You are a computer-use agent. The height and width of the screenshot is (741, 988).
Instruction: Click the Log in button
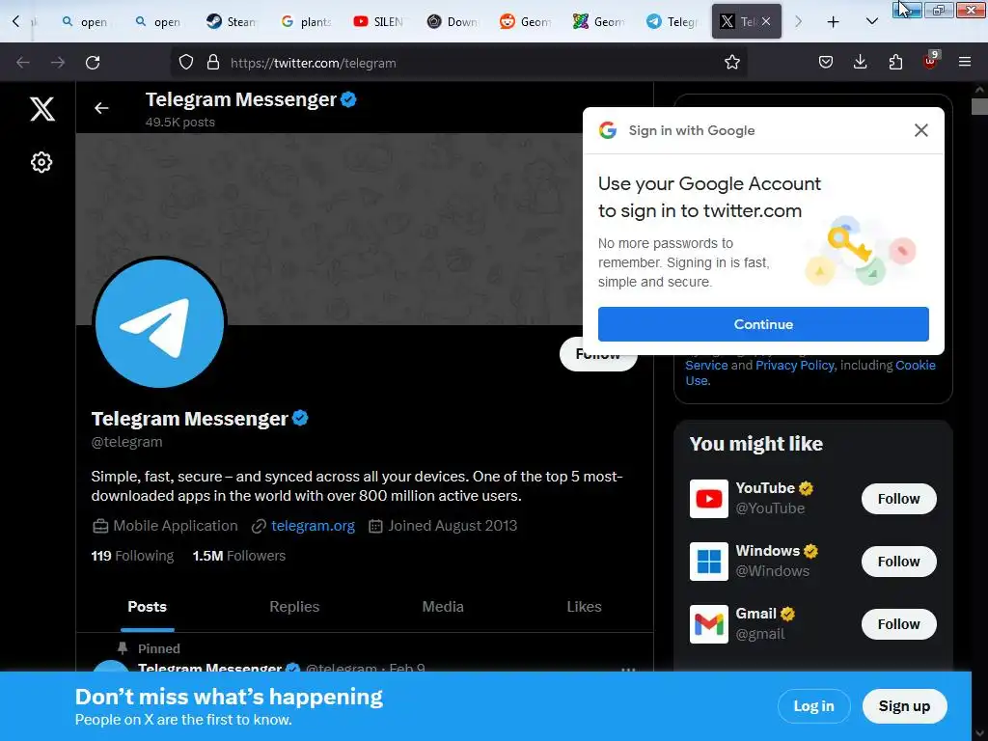[x=813, y=706]
